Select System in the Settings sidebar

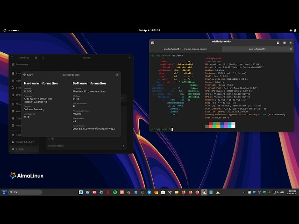point(24,149)
